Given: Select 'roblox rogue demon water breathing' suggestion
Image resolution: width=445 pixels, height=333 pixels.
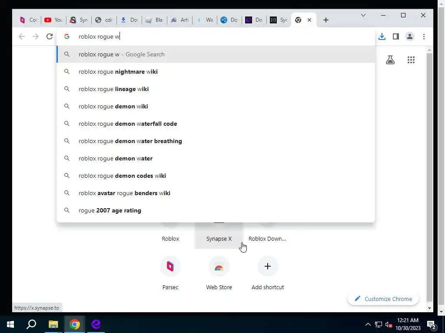Looking at the screenshot, I should tap(216, 141).
